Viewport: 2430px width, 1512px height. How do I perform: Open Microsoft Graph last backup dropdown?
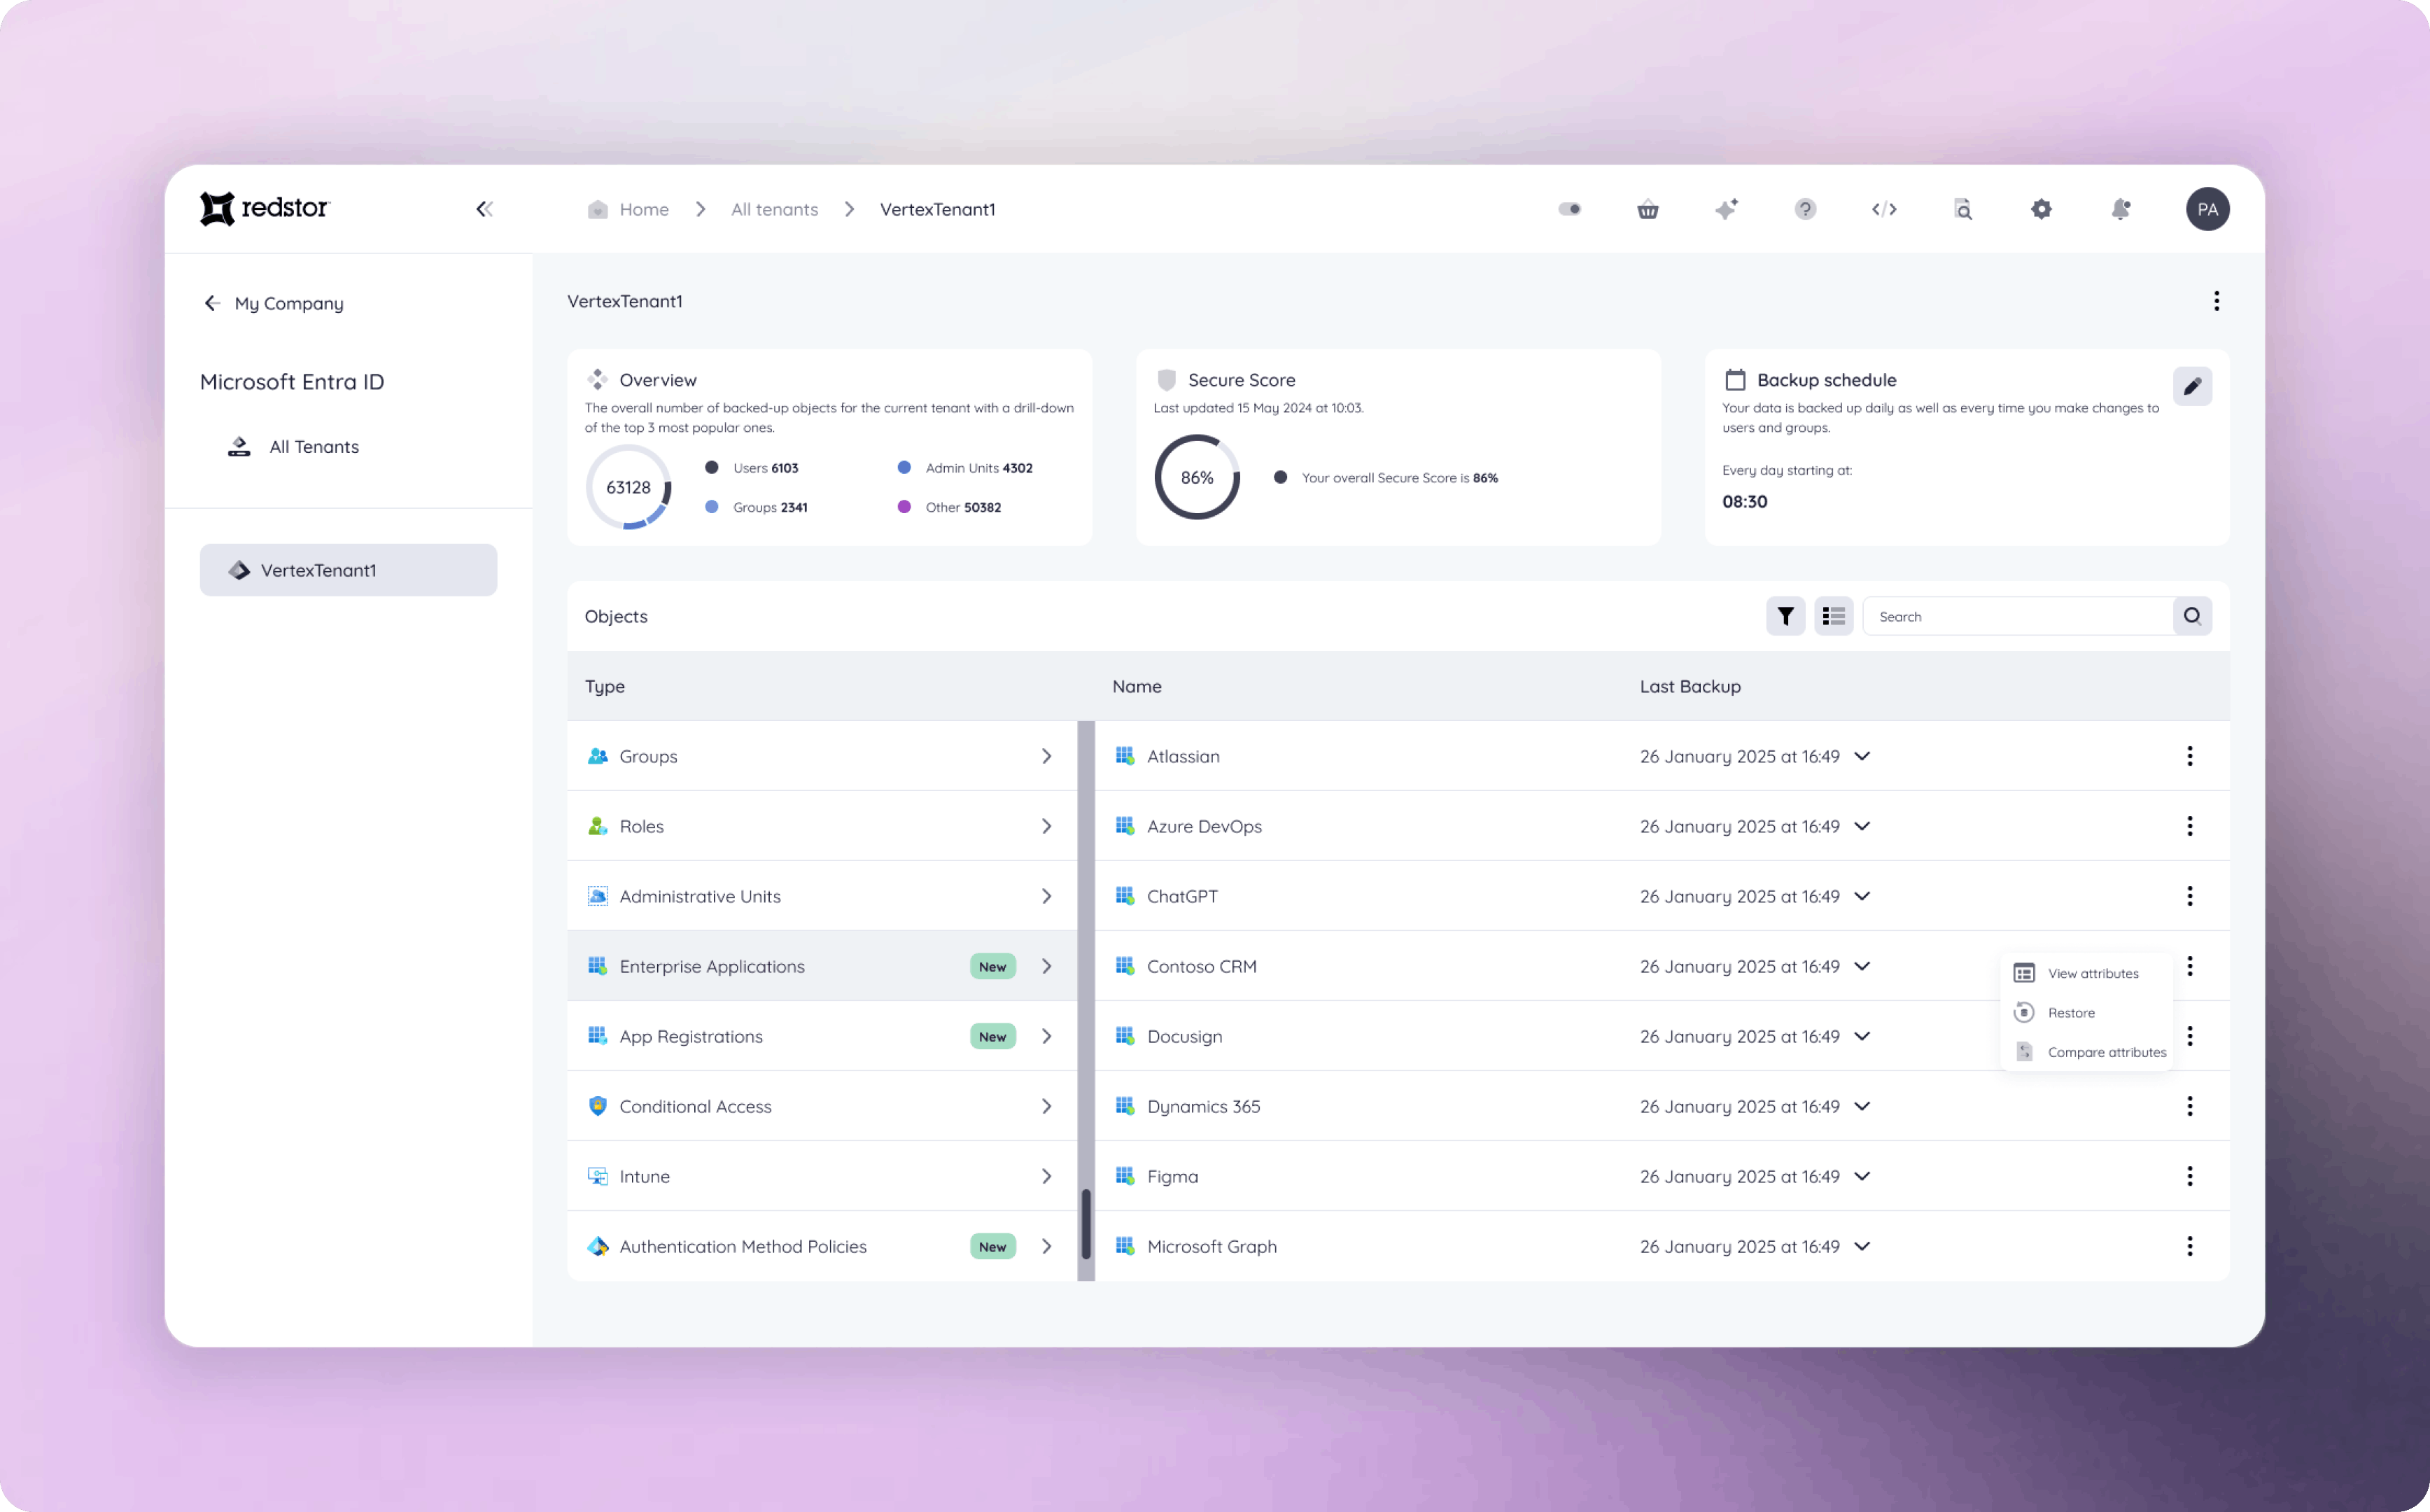(x=1862, y=1246)
